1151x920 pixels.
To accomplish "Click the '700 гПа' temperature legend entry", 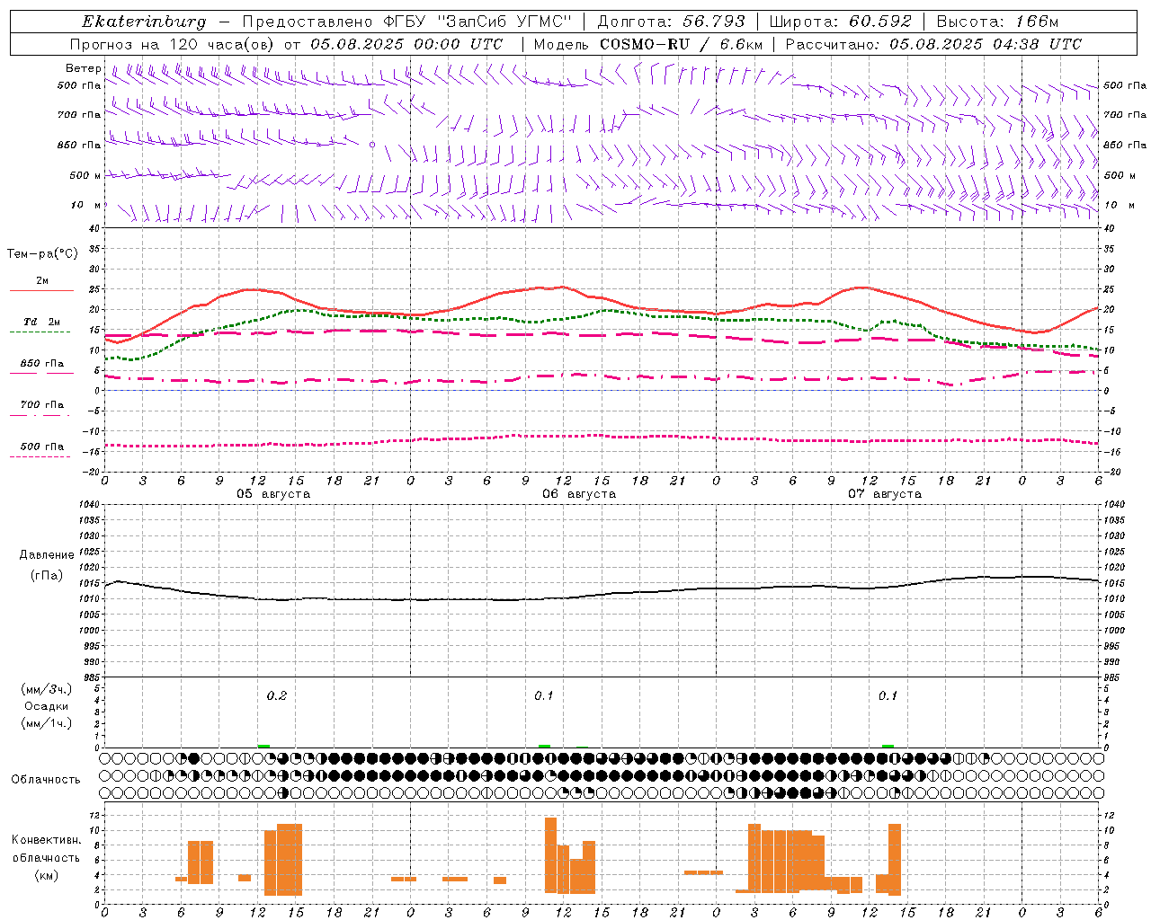I will click(42, 405).
